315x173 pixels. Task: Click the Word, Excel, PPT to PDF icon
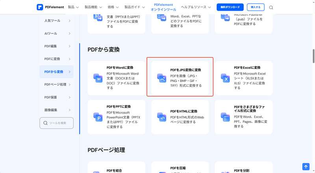[162, 17]
